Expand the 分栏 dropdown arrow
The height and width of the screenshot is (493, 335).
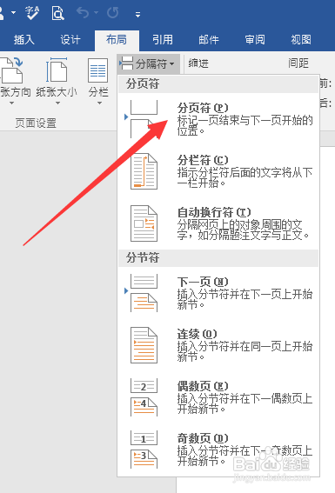(99, 103)
